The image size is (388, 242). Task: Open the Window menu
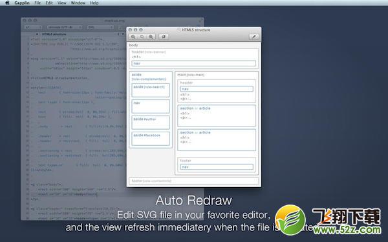point(78,3)
